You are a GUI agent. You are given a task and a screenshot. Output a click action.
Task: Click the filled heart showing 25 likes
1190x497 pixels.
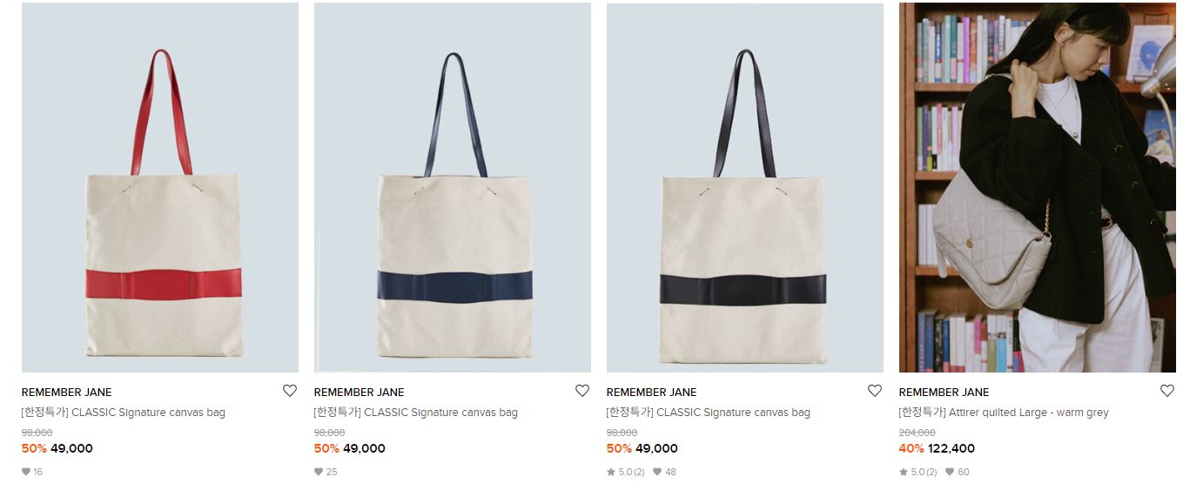pyautogui.click(x=318, y=472)
